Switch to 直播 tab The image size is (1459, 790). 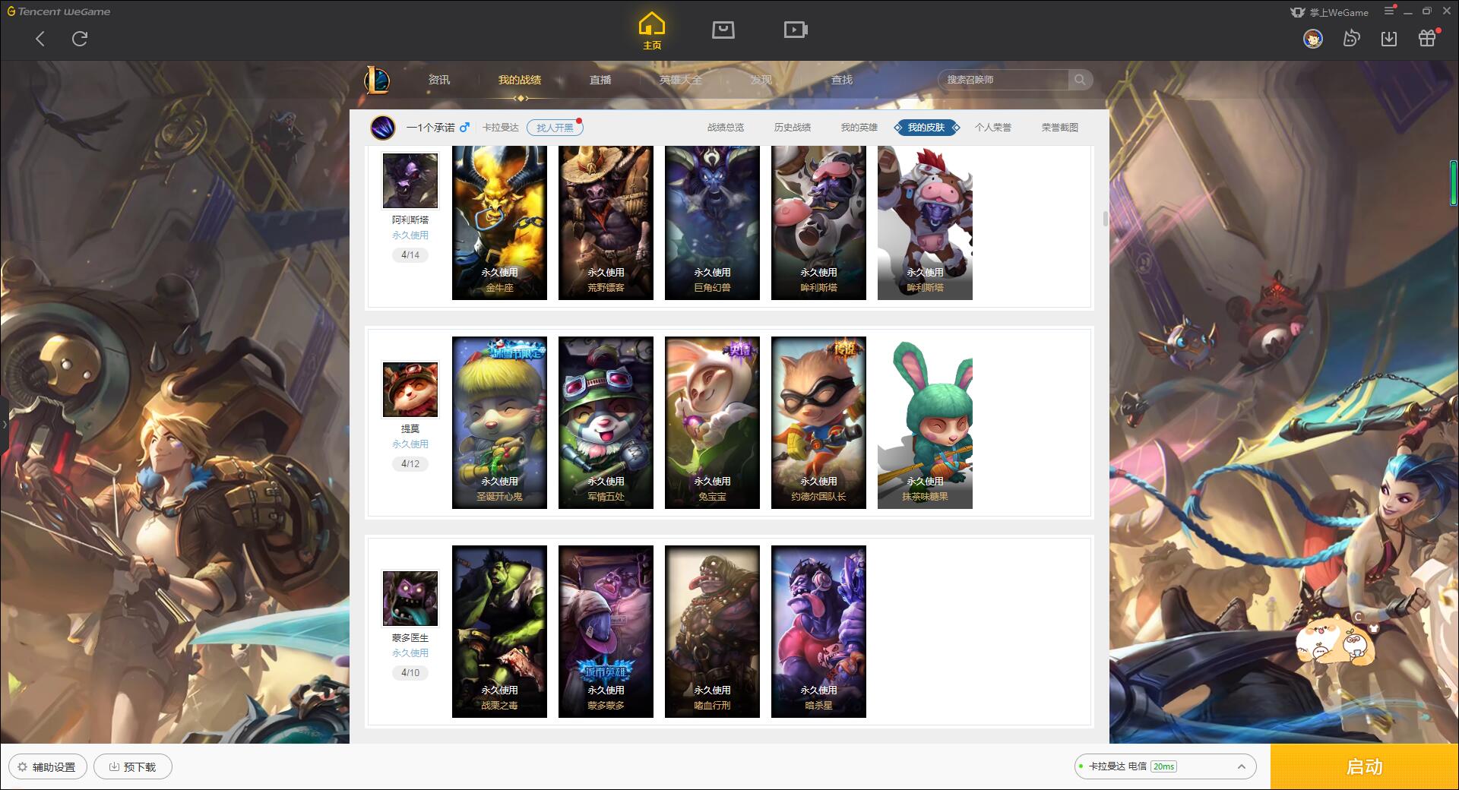tap(600, 80)
